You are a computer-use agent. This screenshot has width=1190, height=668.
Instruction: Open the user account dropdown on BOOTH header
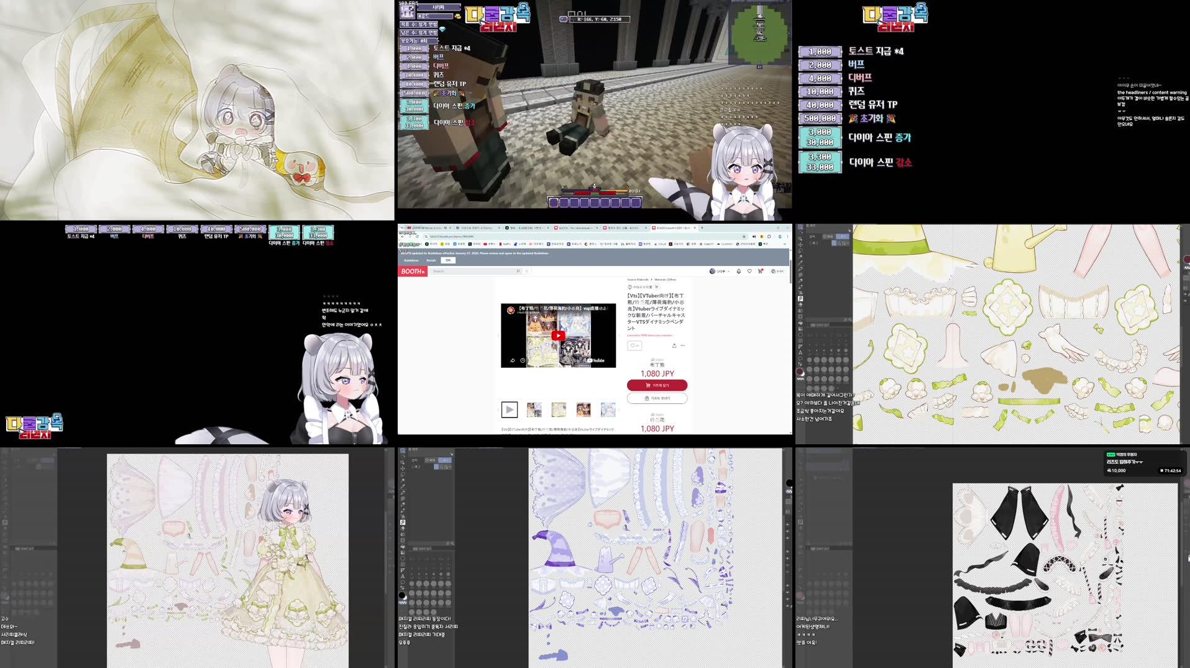point(720,271)
